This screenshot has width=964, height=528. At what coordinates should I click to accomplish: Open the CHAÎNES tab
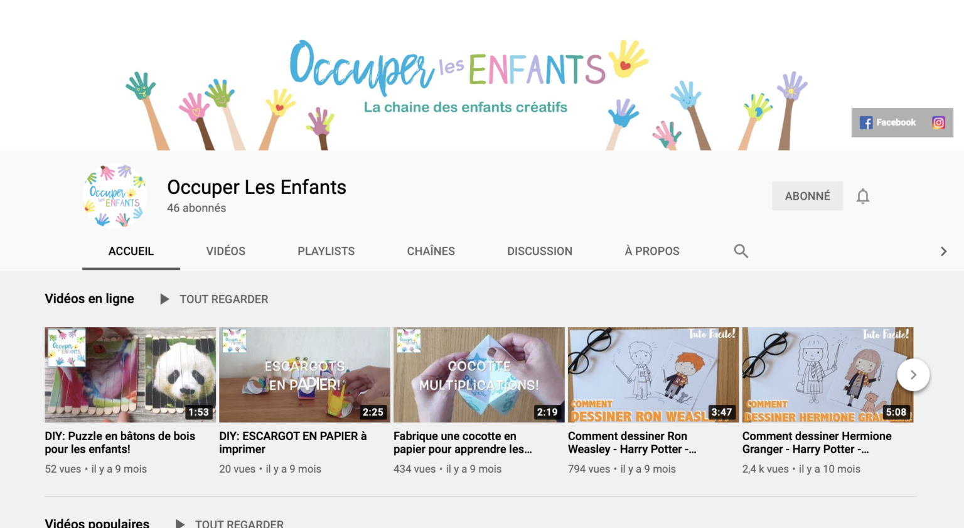(x=431, y=251)
